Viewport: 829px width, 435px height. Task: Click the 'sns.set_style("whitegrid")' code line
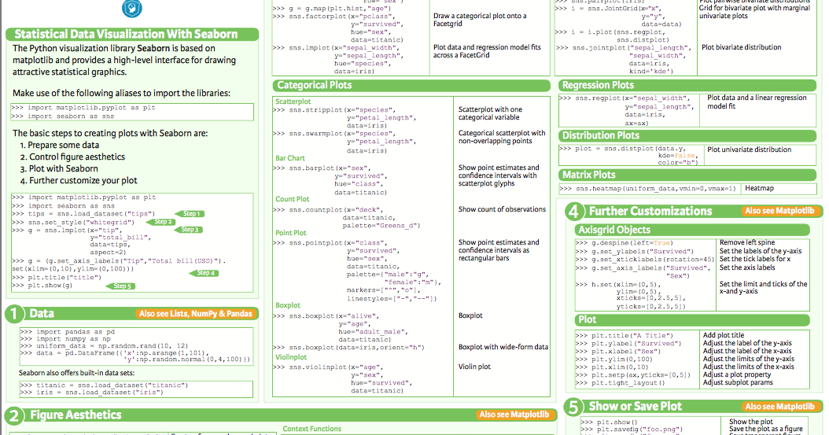click(x=73, y=223)
